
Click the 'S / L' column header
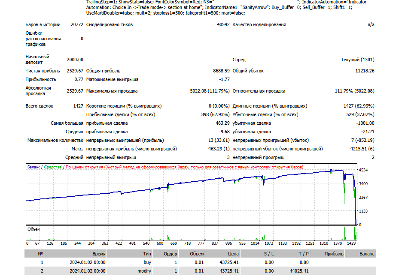[269, 254]
